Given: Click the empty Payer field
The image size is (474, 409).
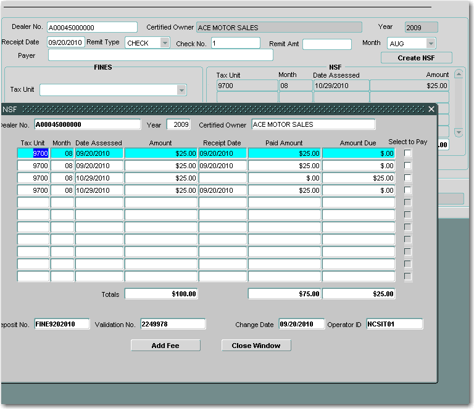Looking at the screenshot, I should [x=160, y=55].
